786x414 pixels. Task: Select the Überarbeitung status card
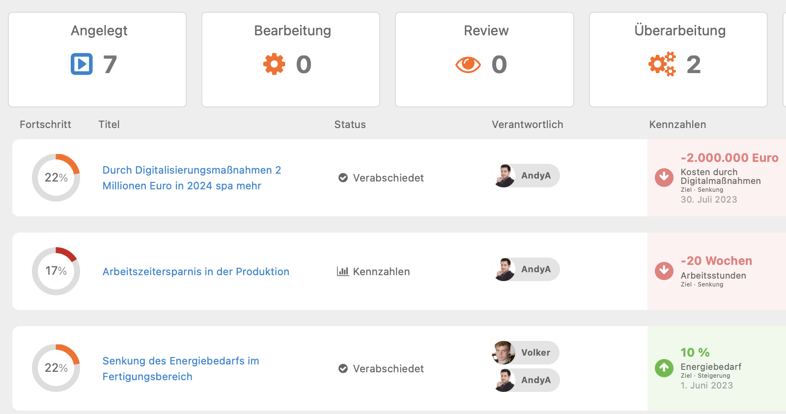pyautogui.click(x=678, y=59)
